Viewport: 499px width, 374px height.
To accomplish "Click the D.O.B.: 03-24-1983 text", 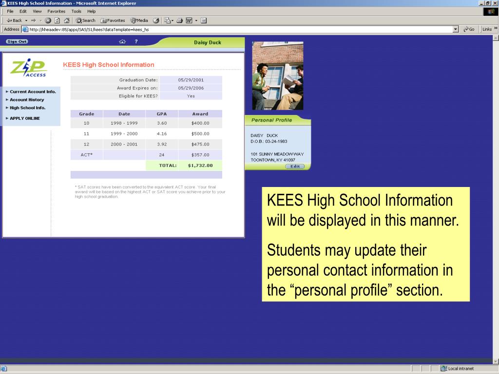I will tap(269, 142).
